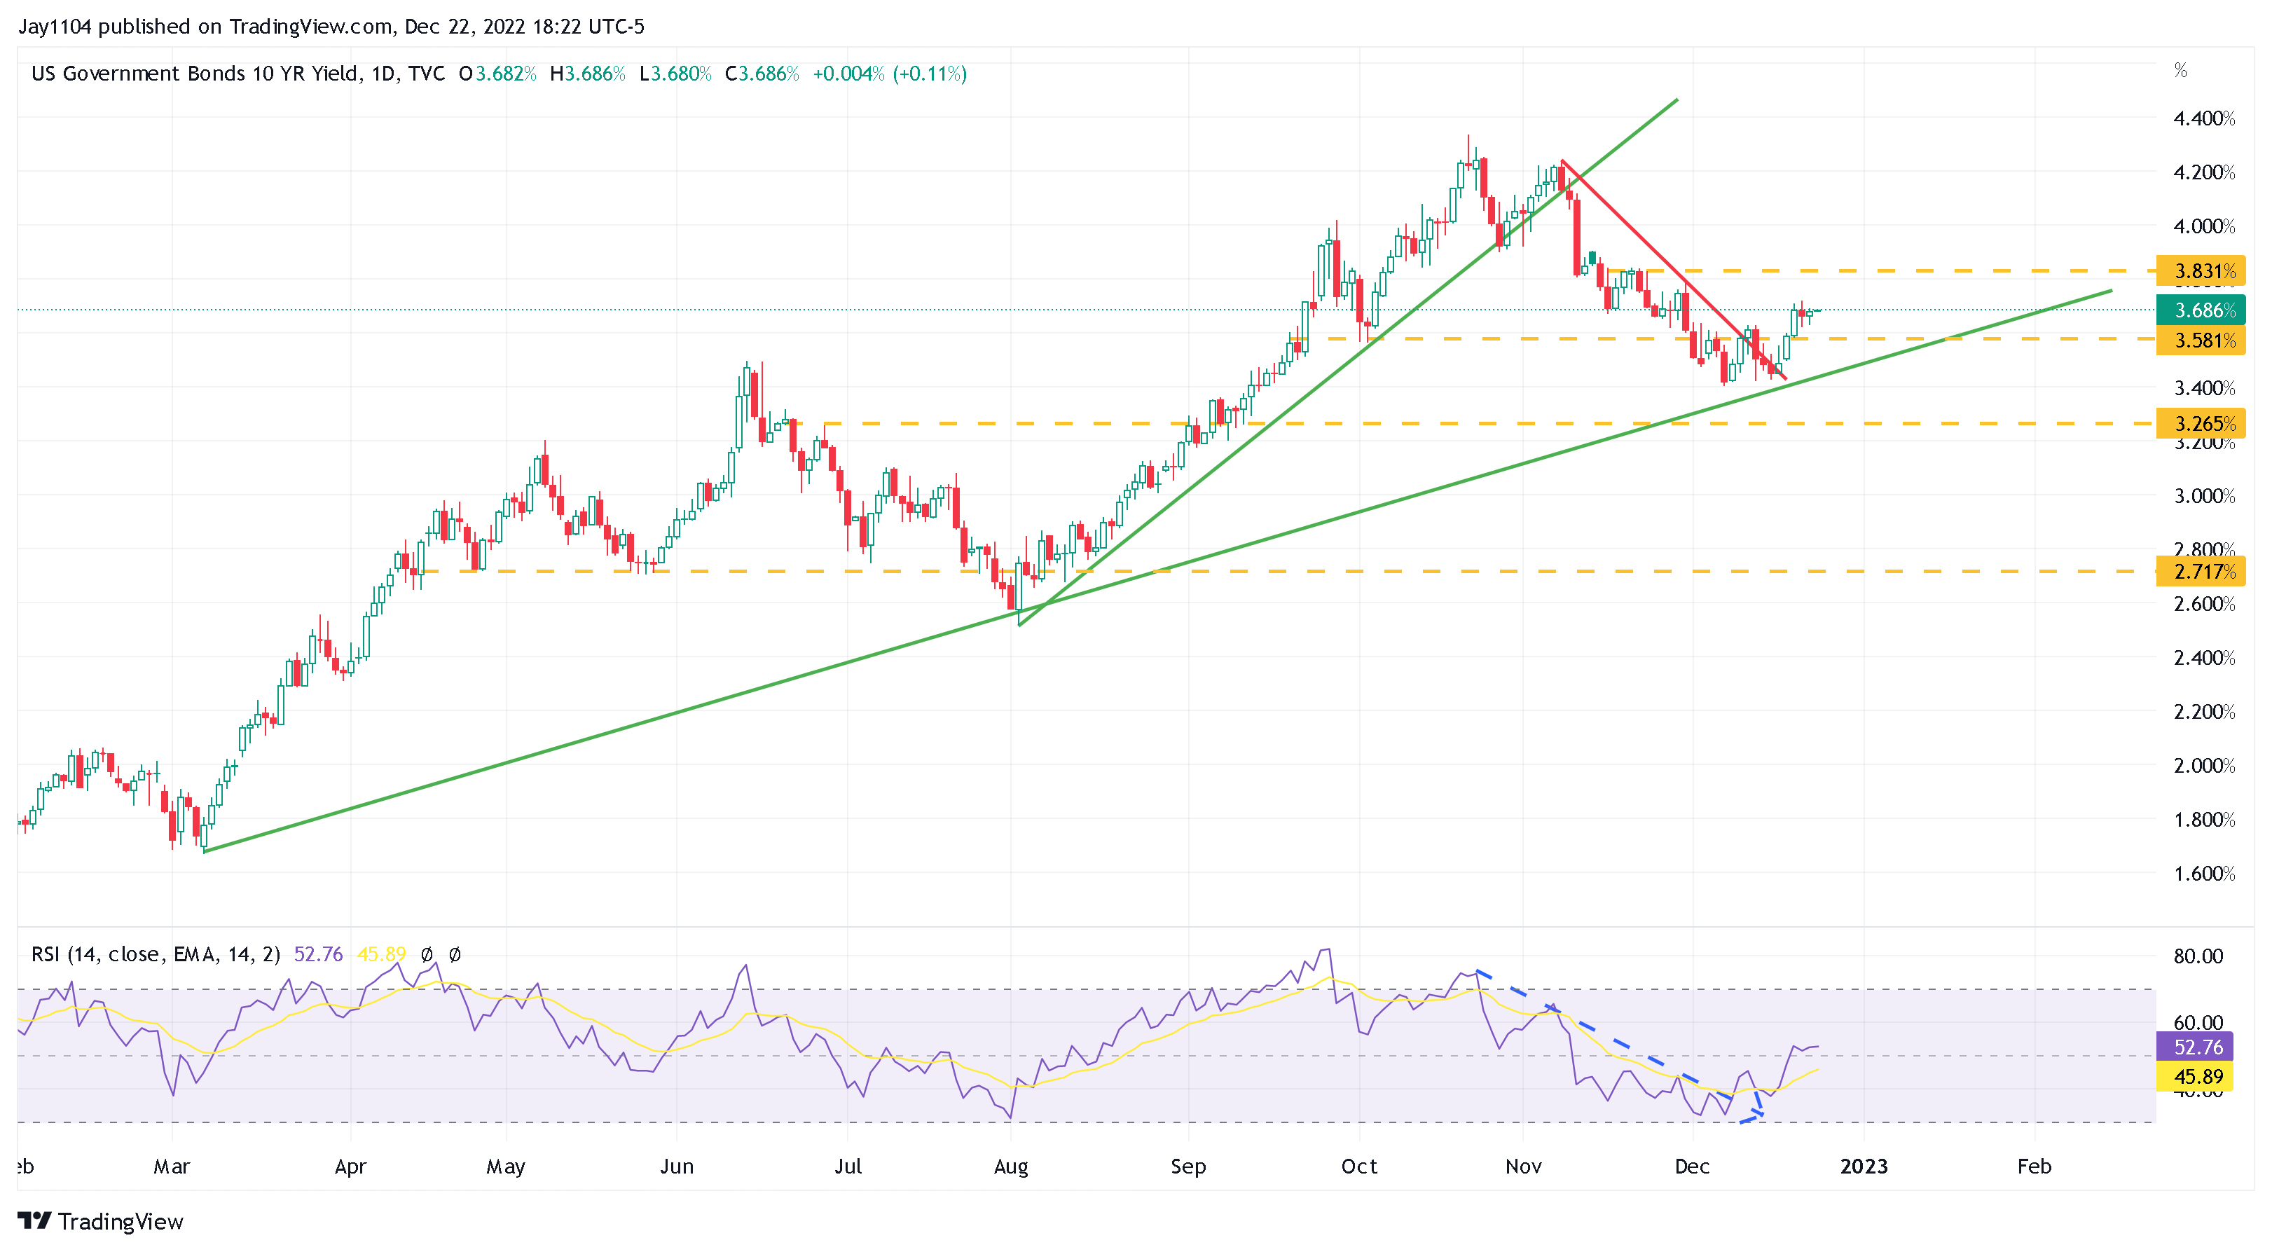Click the change value +0.004% (+0.11%)
The width and height of the screenshot is (2272, 1252).
click(889, 74)
